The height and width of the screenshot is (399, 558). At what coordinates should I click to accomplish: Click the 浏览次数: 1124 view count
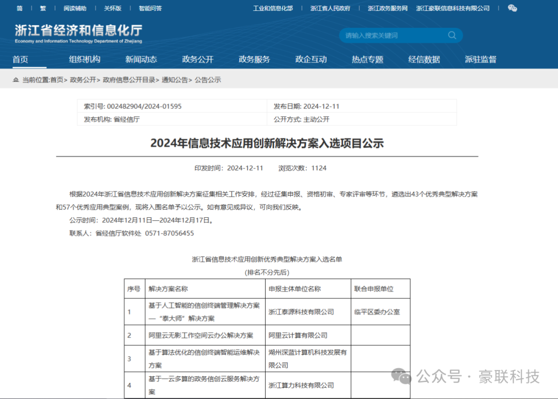click(302, 168)
